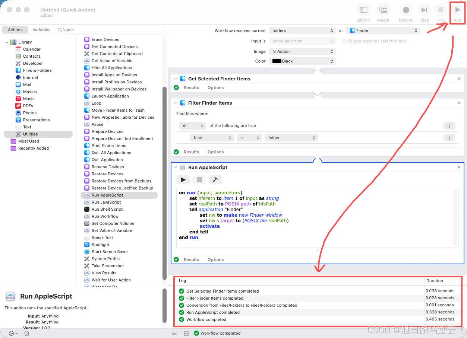467x338 pixels.
Task: Toggle the Library toolbar button
Action: (363, 10)
